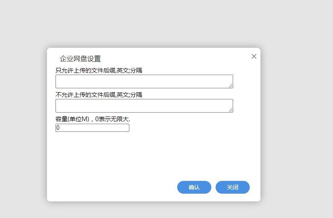The image size is (333, 218).
Task: Grab resize handle of allowed suffix textarea
Action: (x=231, y=86)
